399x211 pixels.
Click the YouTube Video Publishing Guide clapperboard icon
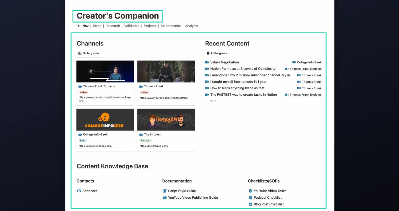click(x=165, y=198)
